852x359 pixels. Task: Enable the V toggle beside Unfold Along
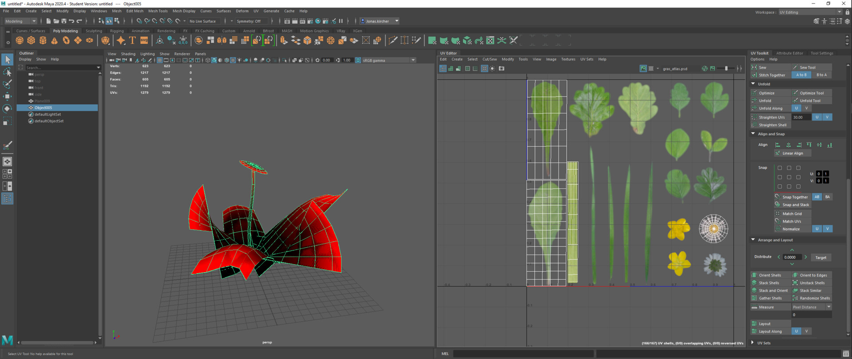click(806, 109)
